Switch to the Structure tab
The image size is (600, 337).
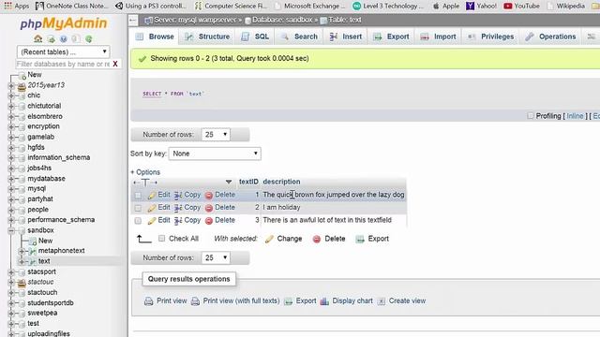(x=207, y=37)
